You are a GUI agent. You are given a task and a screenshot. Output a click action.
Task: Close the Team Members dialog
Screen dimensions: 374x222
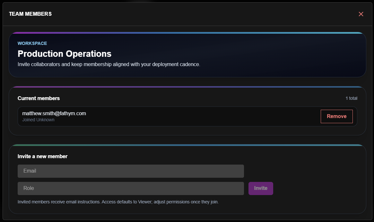click(x=361, y=14)
